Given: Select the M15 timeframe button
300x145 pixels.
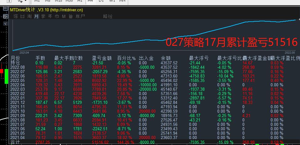Looking at the screenshot, I should point(58,1).
